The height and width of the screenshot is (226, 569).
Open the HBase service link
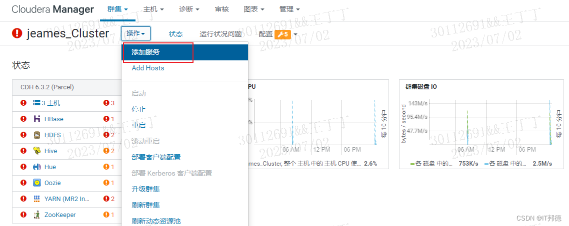pos(53,119)
